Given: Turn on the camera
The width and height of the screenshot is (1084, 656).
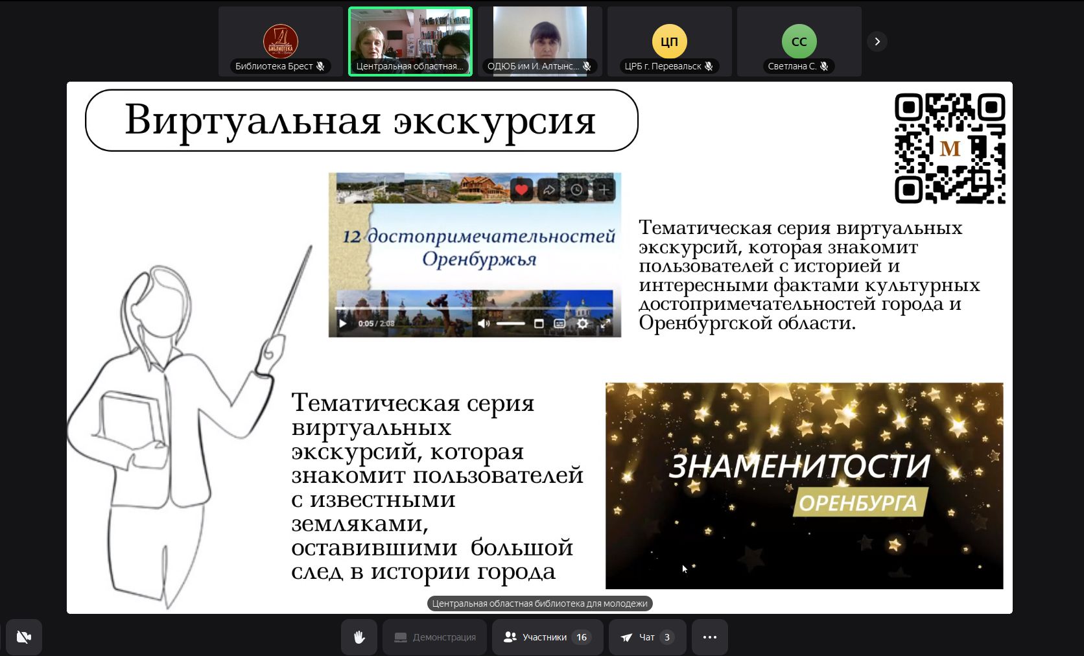Looking at the screenshot, I should point(24,637).
